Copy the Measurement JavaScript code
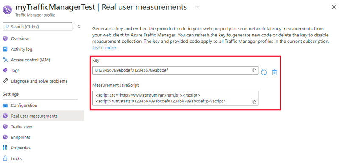The image size is (339, 166). tap(254, 102)
